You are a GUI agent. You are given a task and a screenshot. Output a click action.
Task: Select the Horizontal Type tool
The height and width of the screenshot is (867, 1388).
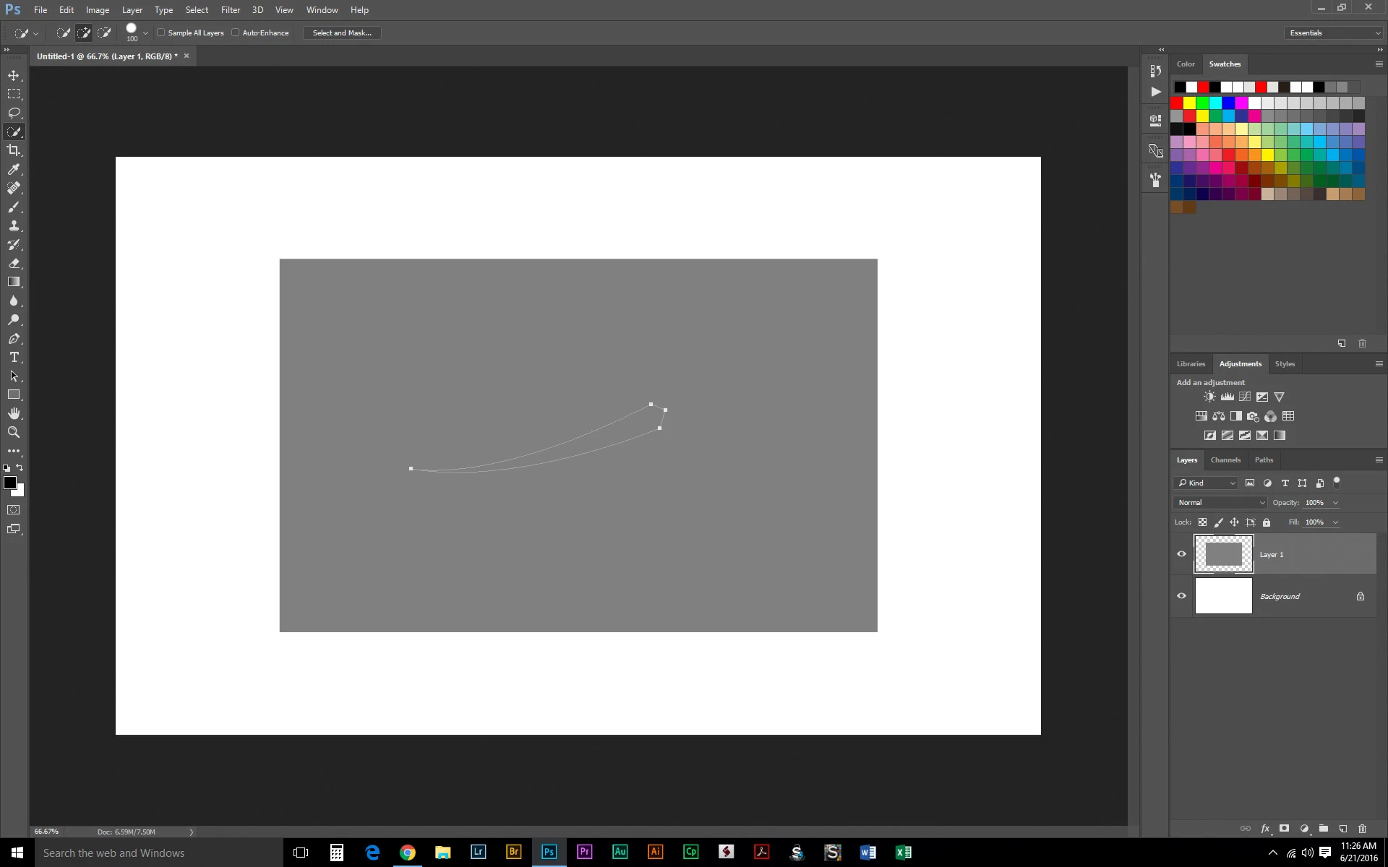point(14,358)
